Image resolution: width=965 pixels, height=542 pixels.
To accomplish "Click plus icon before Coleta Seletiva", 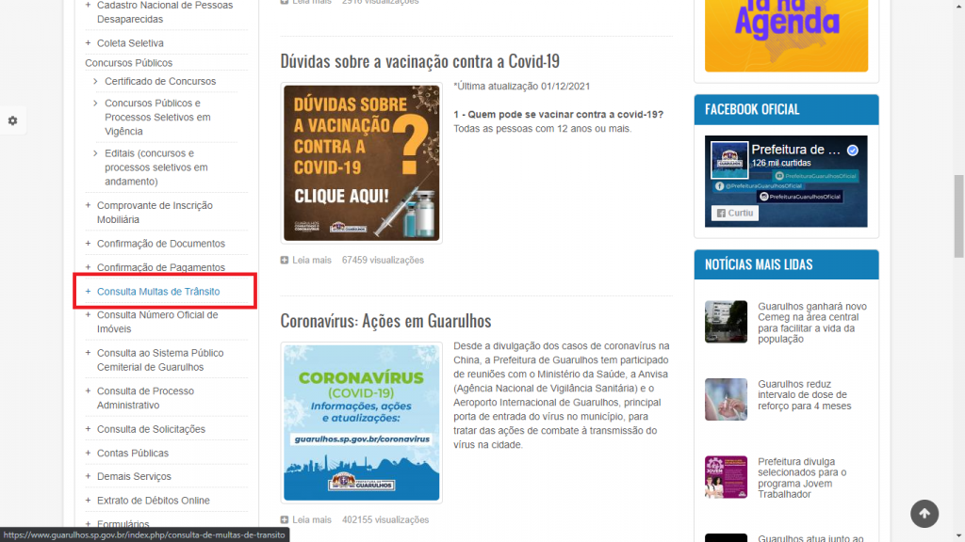I will tap(89, 43).
